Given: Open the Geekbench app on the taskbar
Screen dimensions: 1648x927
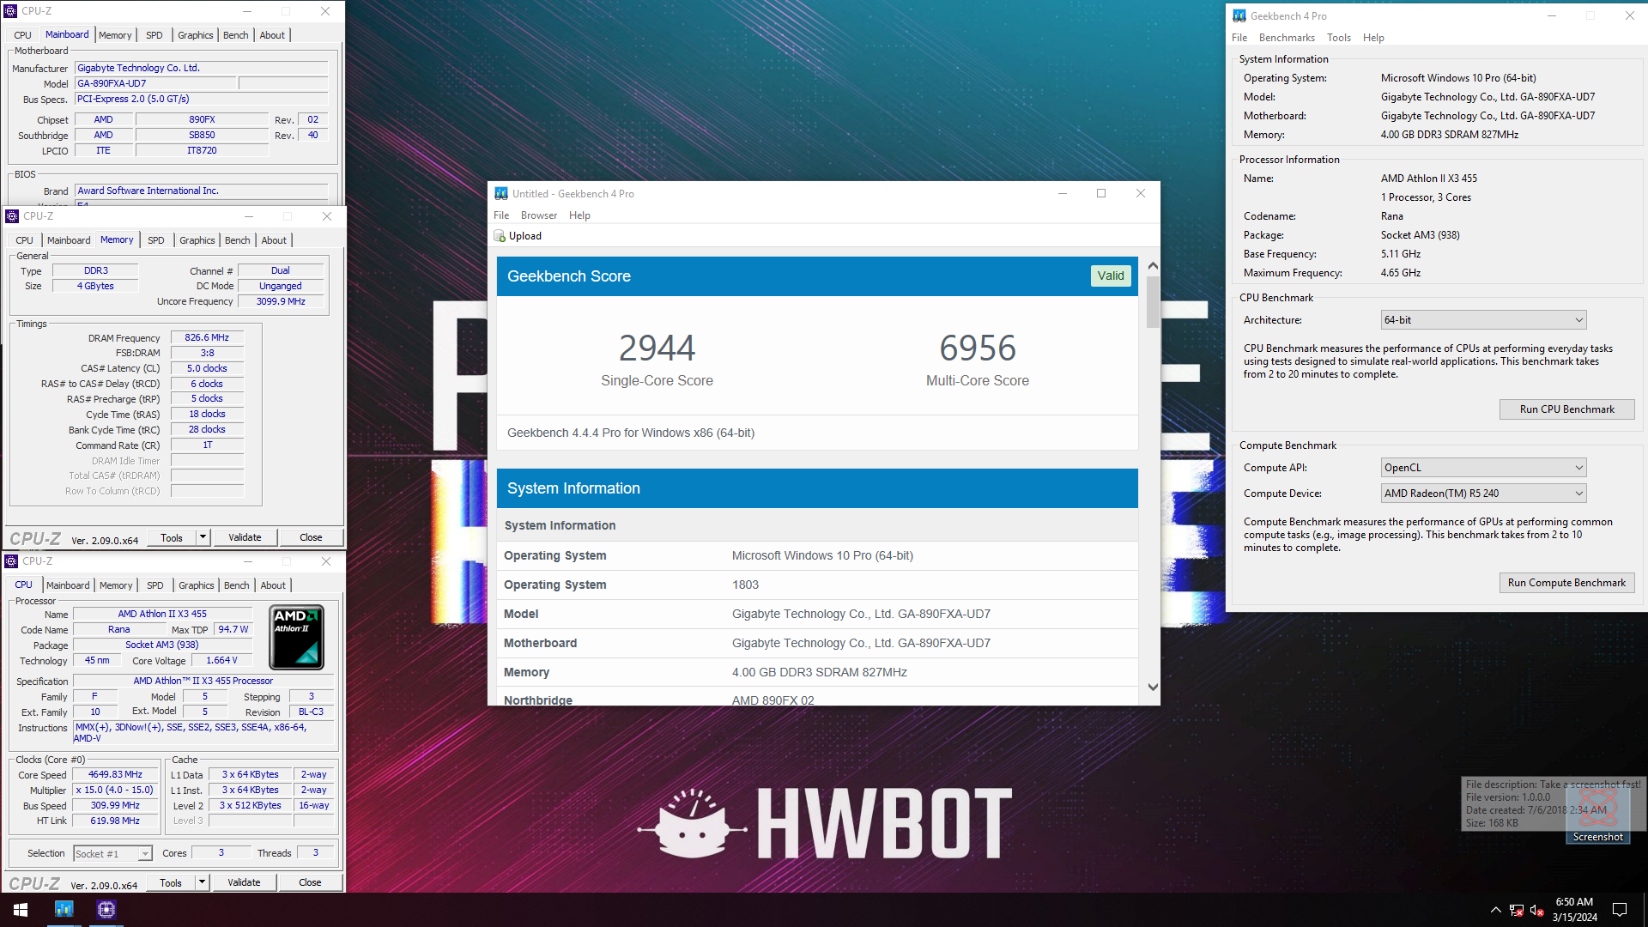Looking at the screenshot, I should (64, 909).
